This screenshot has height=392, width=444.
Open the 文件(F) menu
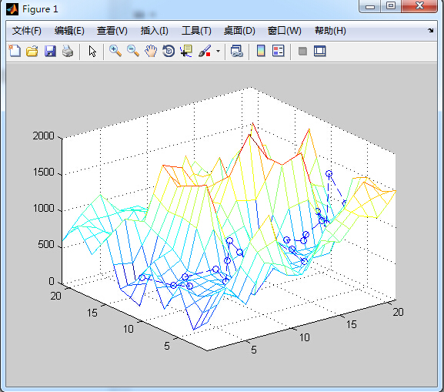tap(27, 31)
